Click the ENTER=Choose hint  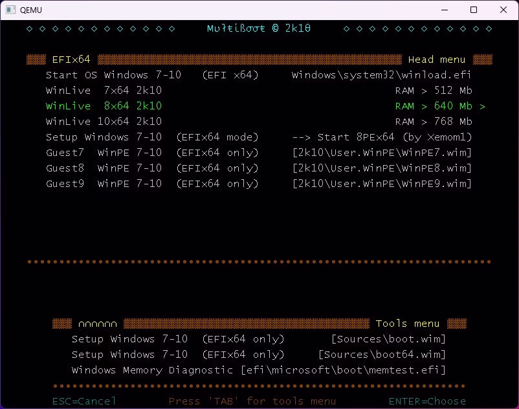pyautogui.click(x=427, y=401)
